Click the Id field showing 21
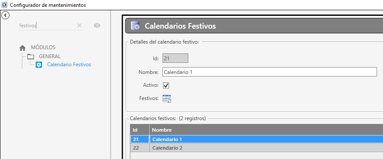Screen dimensions: 383x159 click(175, 59)
